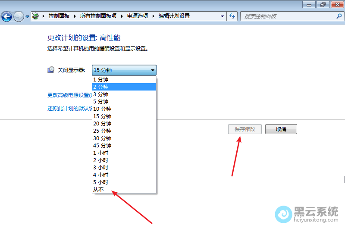Click the Back navigation arrow button
Viewport: 345px width, 225px height.
6,16
